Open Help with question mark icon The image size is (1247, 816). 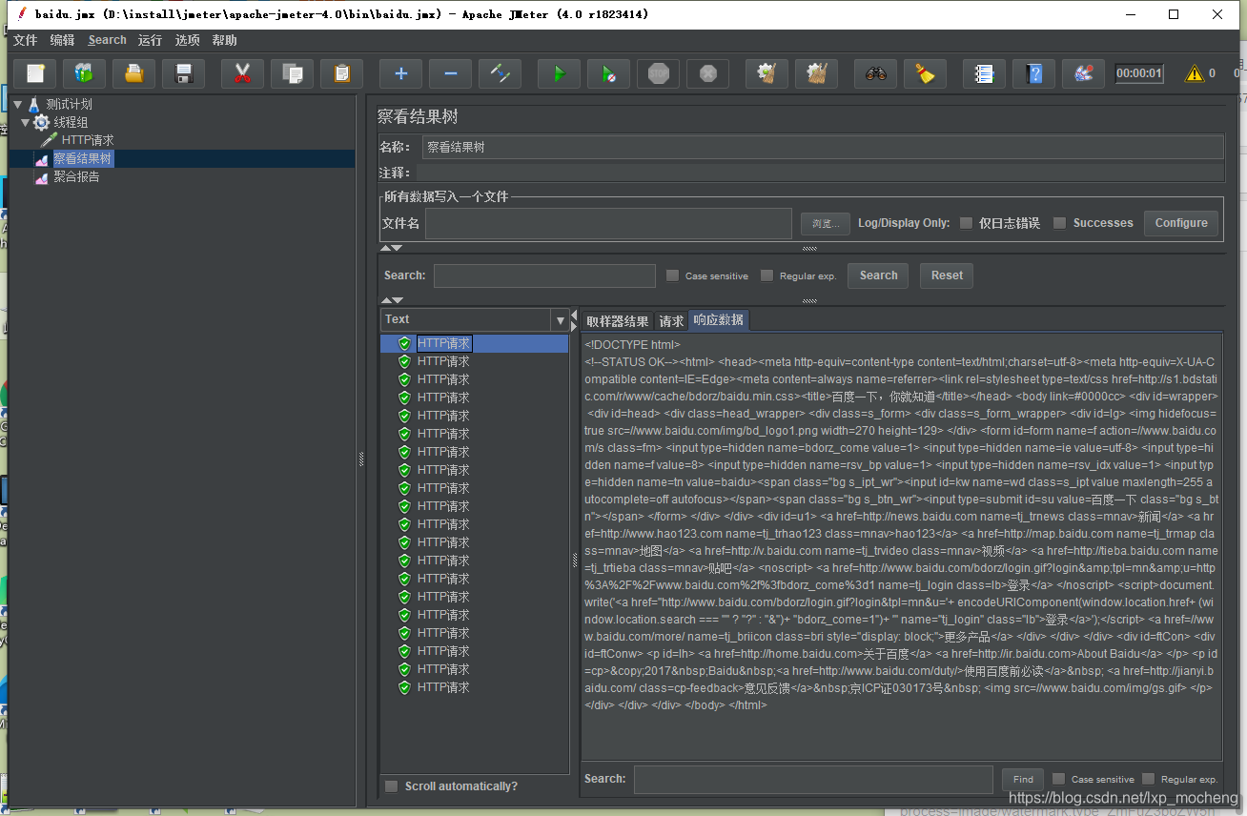click(1033, 73)
